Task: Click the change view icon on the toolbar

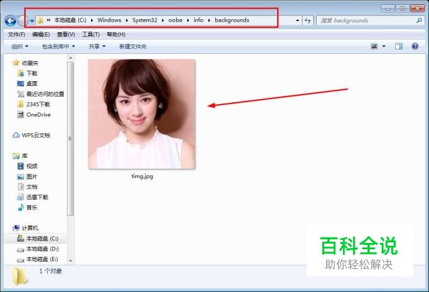Action: [x=374, y=46]
